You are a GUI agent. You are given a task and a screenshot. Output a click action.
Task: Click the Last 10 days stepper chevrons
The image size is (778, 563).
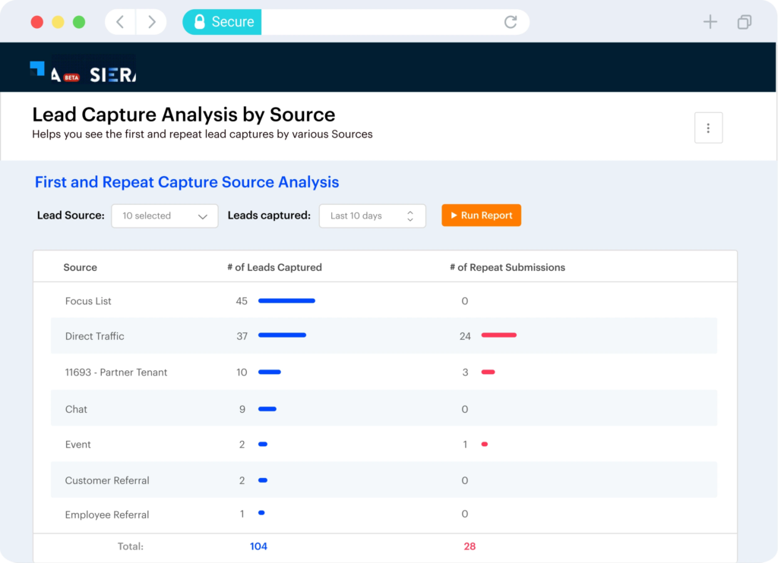[411, 215]
